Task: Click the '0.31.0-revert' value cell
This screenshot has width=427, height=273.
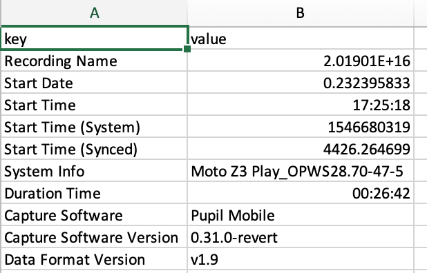Action: (301, 237)
